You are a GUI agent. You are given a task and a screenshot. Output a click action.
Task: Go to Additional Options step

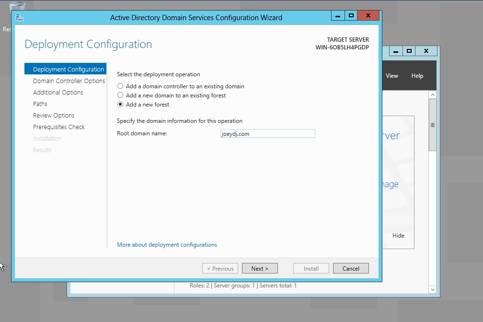click(58, 92)
